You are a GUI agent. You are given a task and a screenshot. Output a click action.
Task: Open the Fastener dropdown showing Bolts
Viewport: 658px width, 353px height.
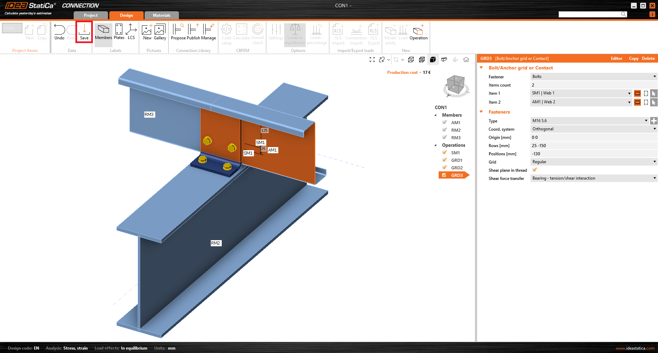point(594,77)
